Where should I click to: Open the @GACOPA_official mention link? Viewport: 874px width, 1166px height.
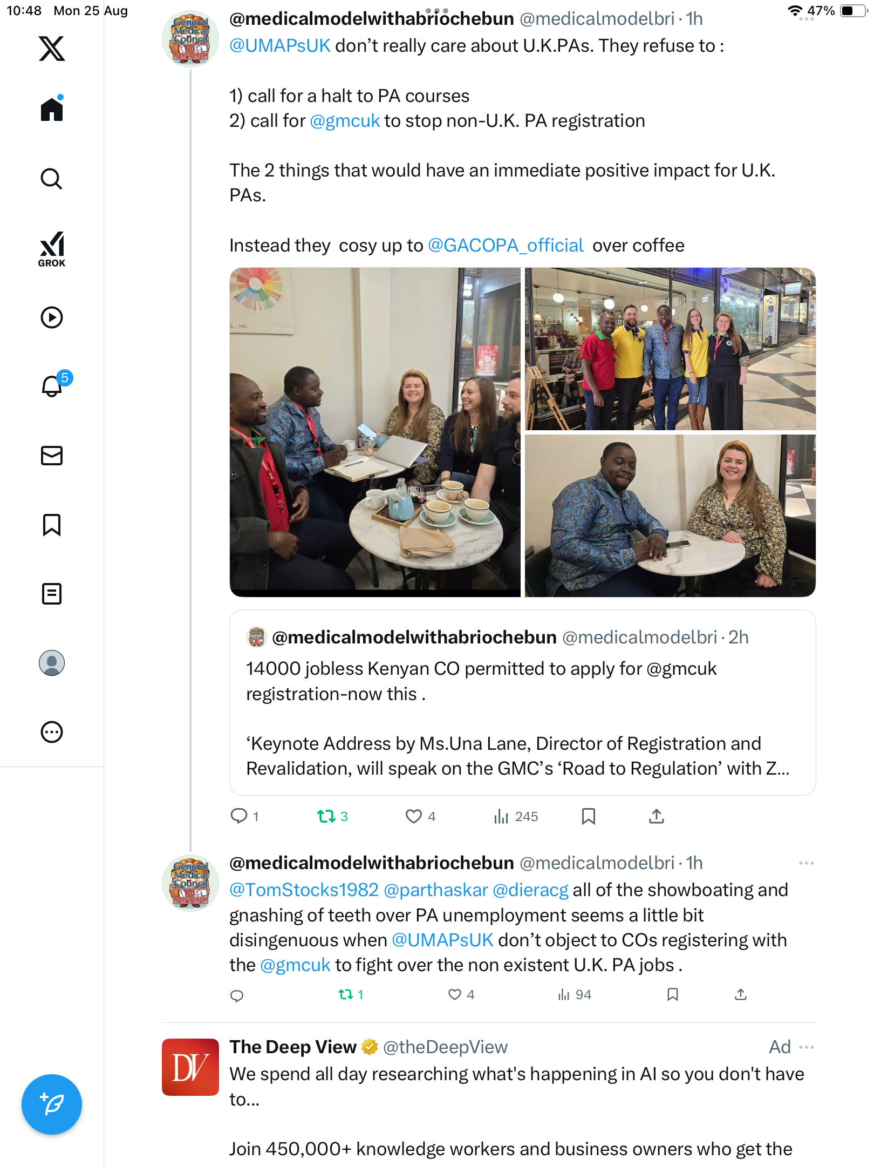tap(506, 246)
